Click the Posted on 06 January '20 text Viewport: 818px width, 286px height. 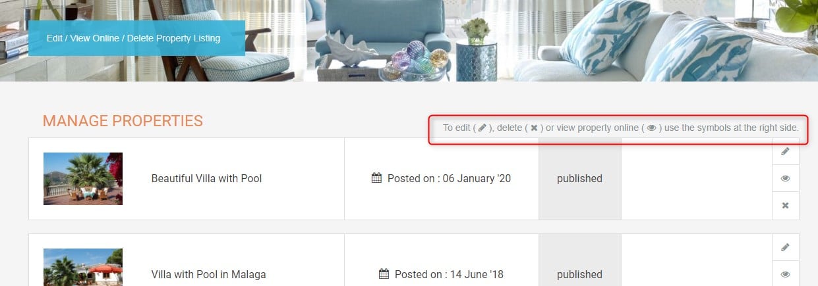pos(449,178)
